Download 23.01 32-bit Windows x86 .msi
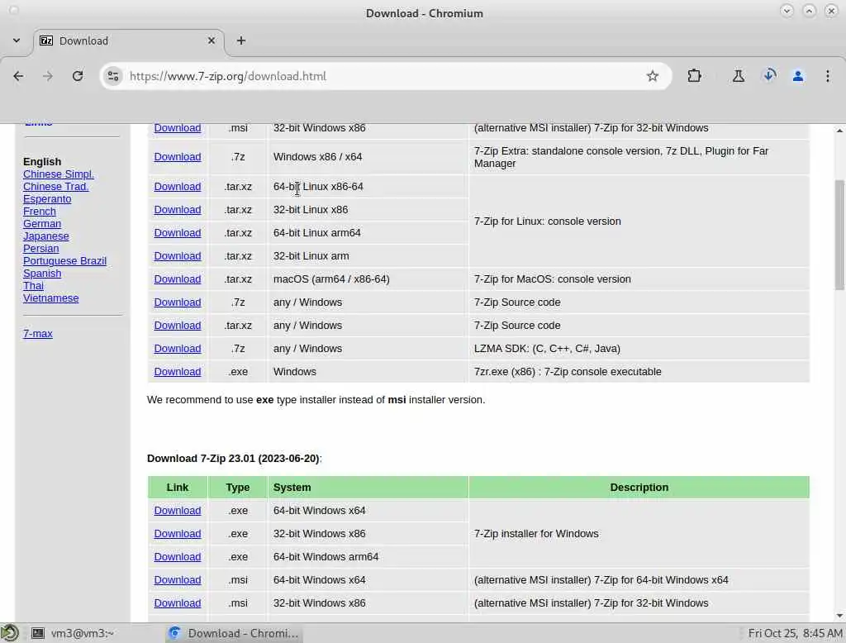846x643 pixels. [178, 603]
